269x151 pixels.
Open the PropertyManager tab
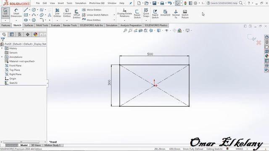click(x=12, y=34)
